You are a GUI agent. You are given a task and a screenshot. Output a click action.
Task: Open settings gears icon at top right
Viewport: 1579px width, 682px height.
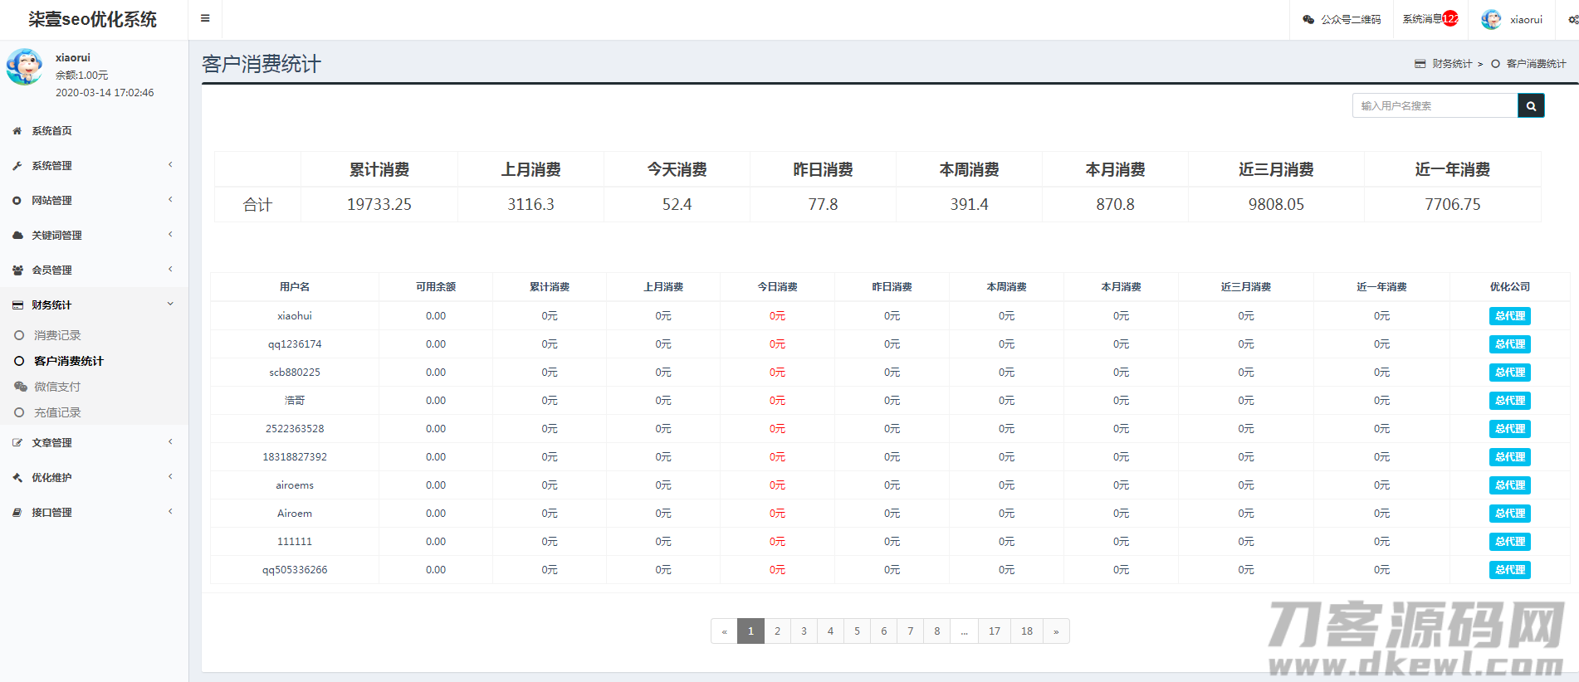1572,19
